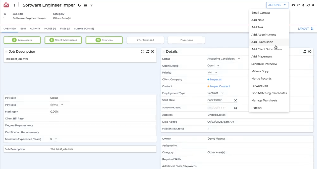Choose Merge Records menu item
317x169 pixels.
point(269,79)
